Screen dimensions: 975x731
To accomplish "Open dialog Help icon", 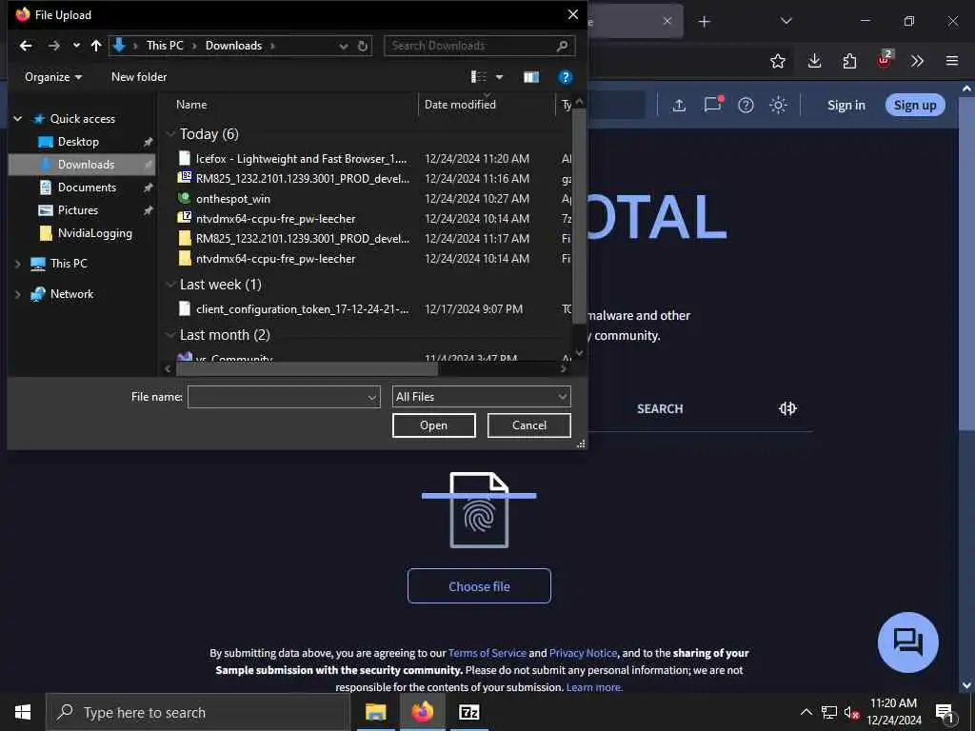I will tap(565, 77).
